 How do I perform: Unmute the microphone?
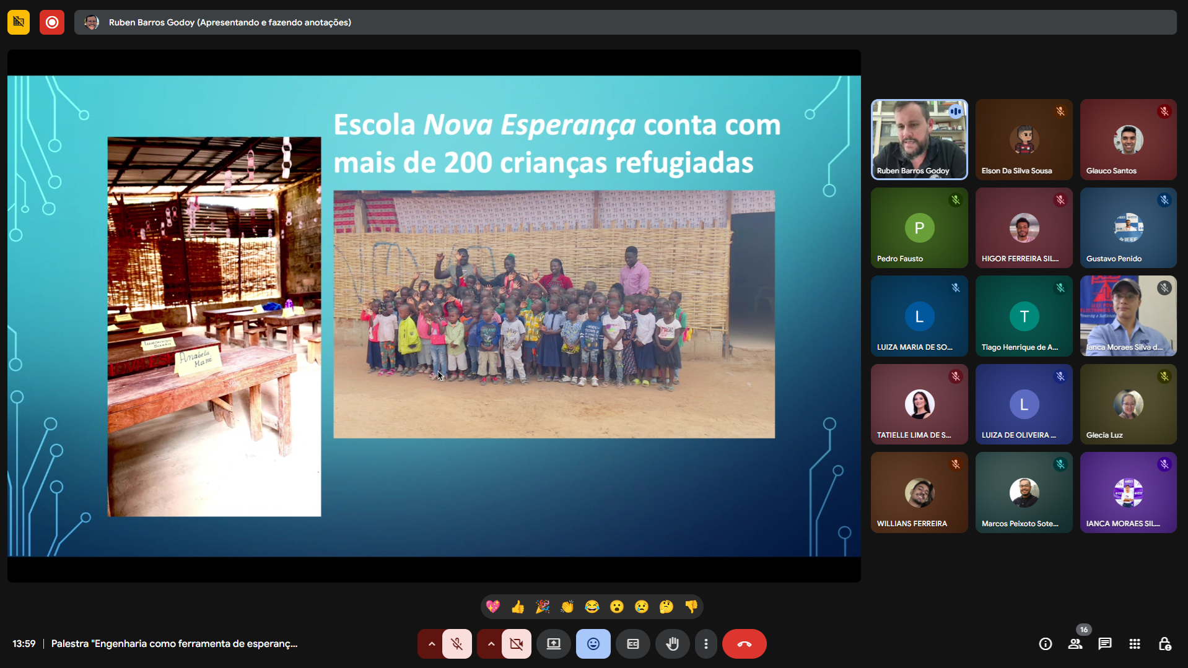pyautogui.click(x=457, y=644)
